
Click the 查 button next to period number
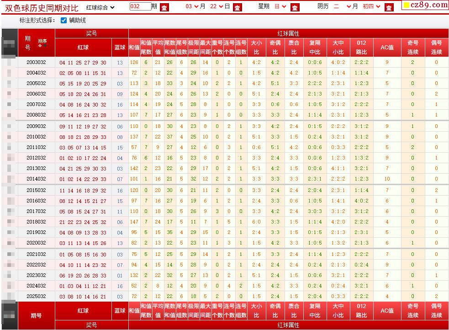[x=164, y=7]
